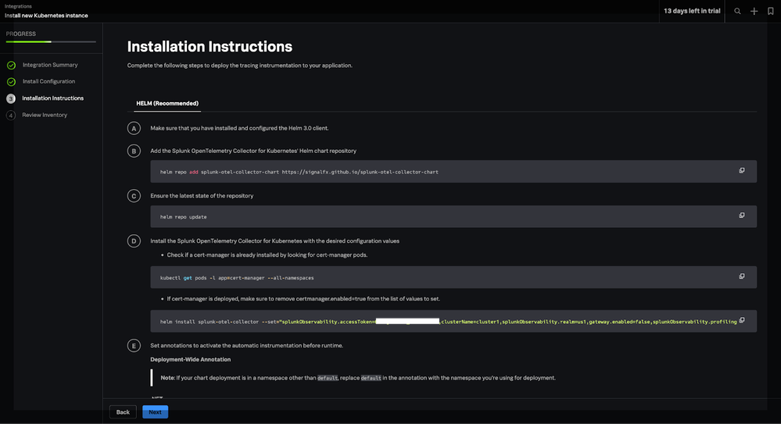Click 'Complete the following steps' subtitle text
The image size is (781, 424).
click(239, 66)
